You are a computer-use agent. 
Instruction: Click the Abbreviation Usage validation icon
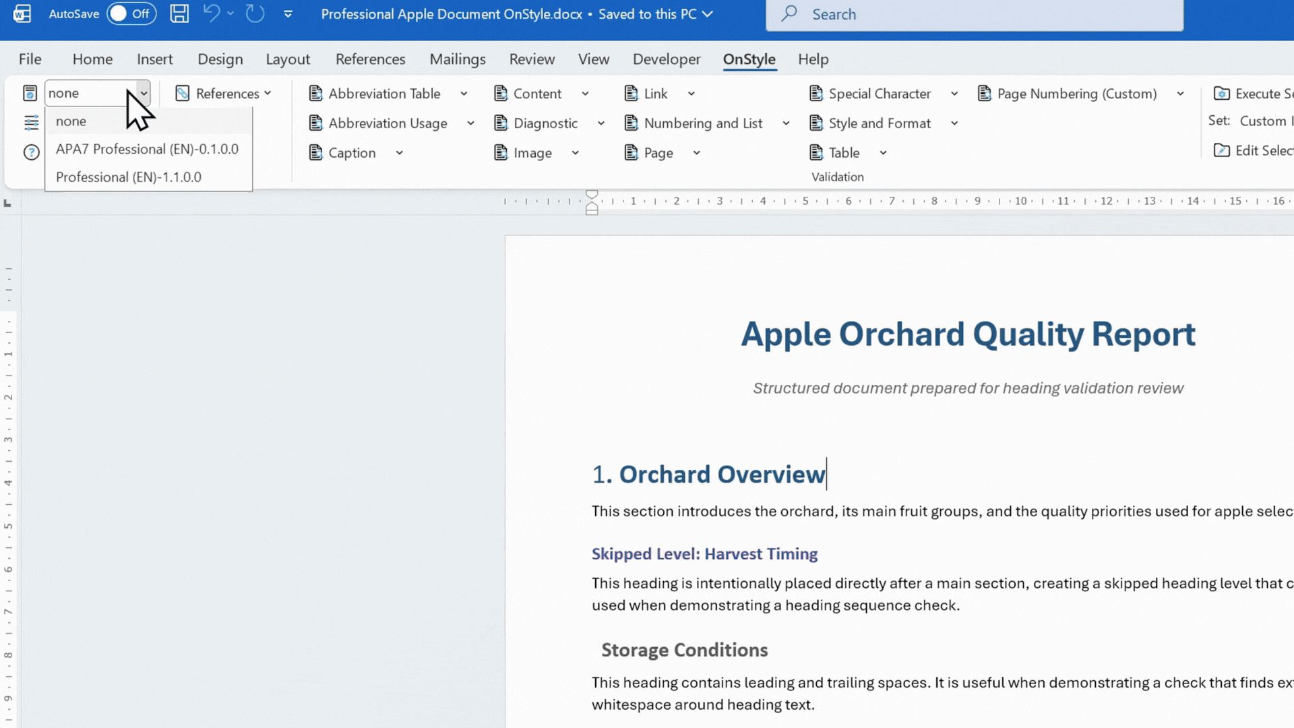[315, 123]
